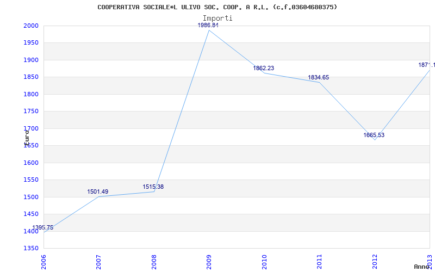Click the 1500 y-axis tick label
This screenshot has height=272, width=435.
point(32,197)
